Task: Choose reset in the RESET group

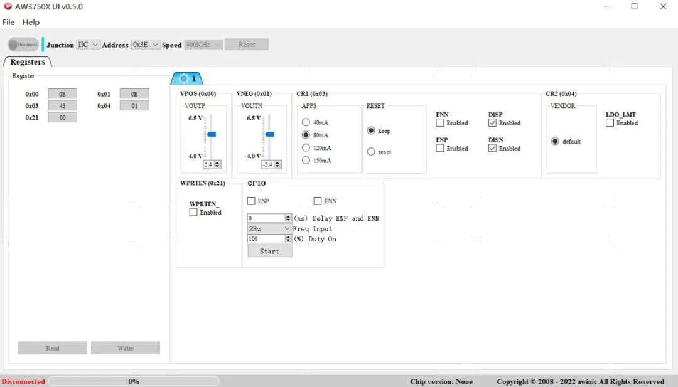Action: pyautogui.click(x=371, y=151)
